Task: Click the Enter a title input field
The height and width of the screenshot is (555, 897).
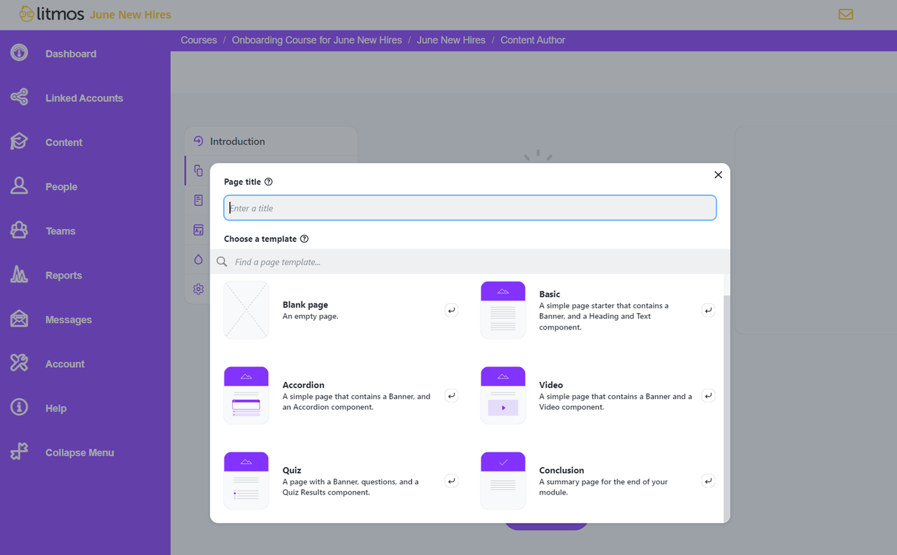Action: [x=470, y=207]
